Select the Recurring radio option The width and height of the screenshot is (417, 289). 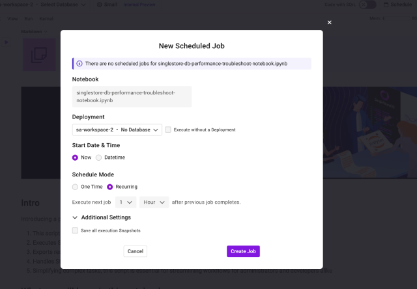coord(109,187)
